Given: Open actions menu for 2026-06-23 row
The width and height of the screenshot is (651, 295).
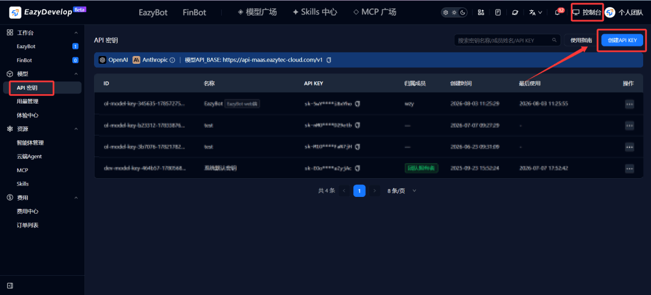Looking at the screenshot, I should (x=629, y=147).
